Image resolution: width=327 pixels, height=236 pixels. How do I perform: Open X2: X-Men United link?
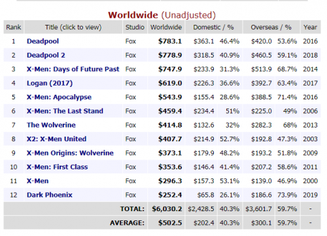click(x=56, y=139)
